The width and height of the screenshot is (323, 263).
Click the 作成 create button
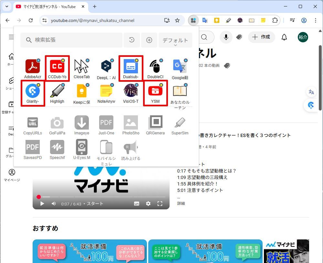pos(261,37)
